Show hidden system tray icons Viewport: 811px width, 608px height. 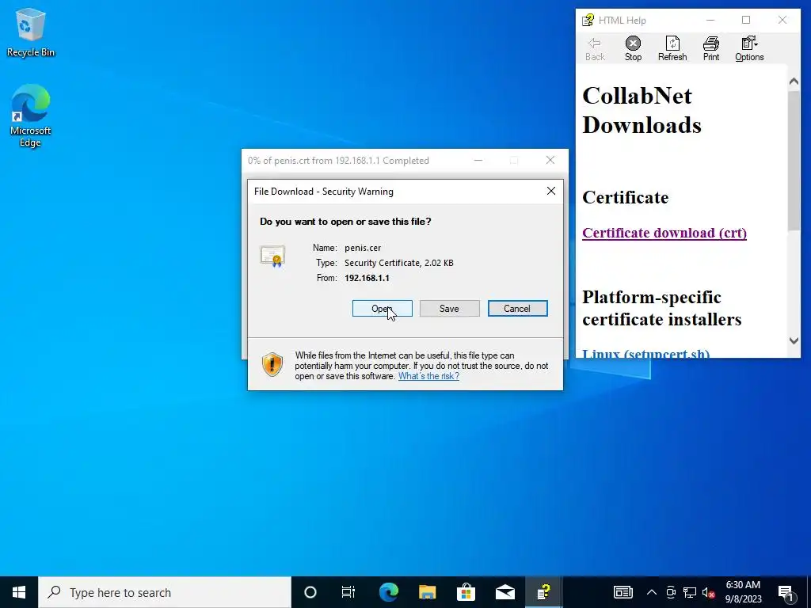click(x=652, y=592)
